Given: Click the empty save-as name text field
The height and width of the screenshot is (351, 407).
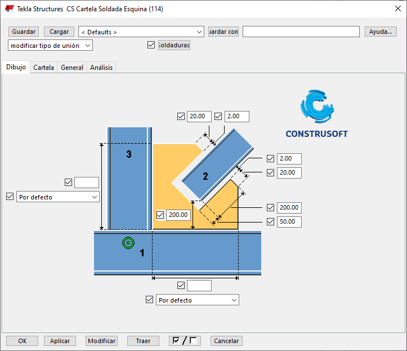Looking at the screenshot, I should (x=301, y=32).
